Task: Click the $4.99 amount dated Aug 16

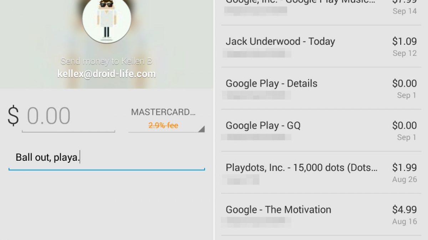Action: pyautogui.click(x=404, y=210)
